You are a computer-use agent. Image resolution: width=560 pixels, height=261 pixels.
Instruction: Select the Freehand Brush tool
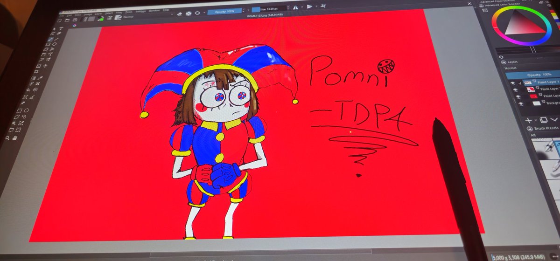coord(51,39)
